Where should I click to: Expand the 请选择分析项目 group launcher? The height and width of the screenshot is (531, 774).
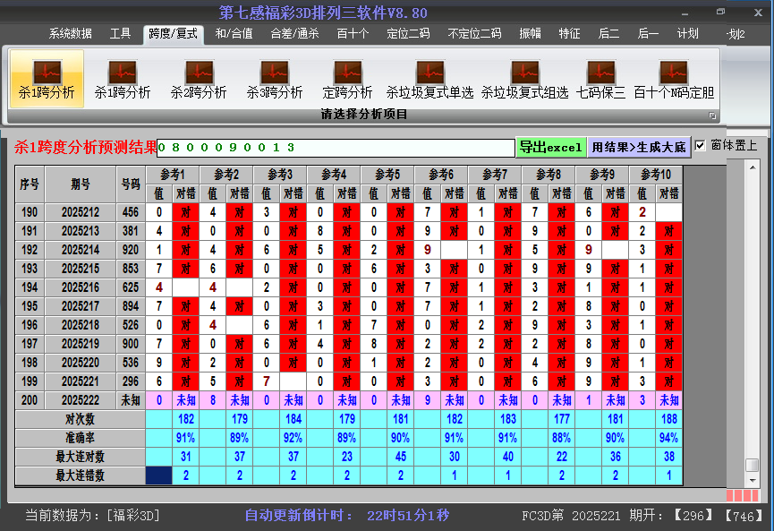coord(713,116)
